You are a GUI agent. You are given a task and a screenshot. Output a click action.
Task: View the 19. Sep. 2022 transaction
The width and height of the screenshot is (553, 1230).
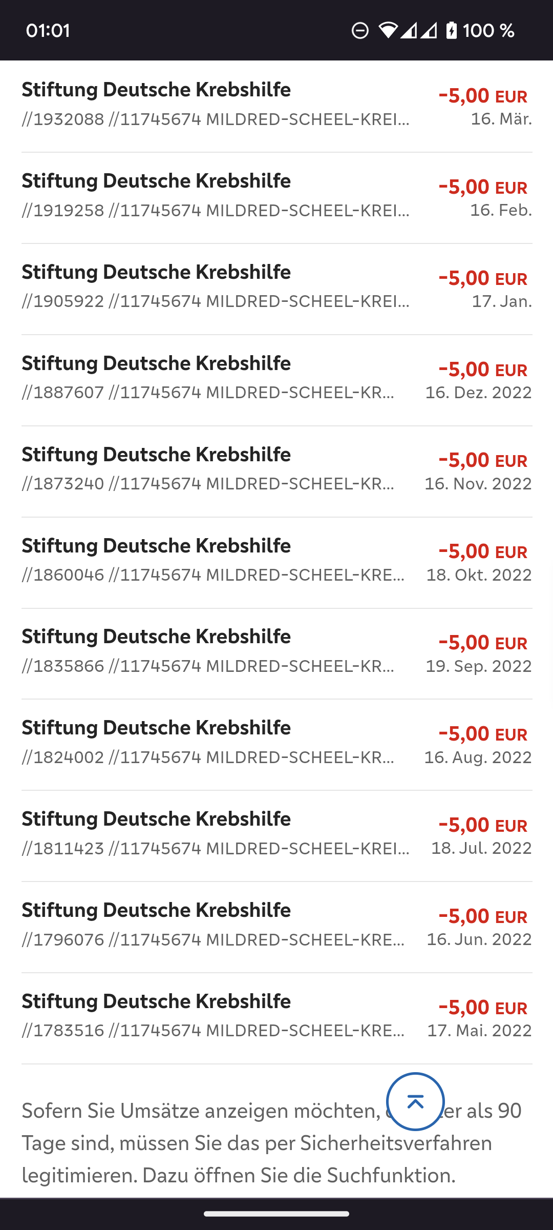point(276,651)
